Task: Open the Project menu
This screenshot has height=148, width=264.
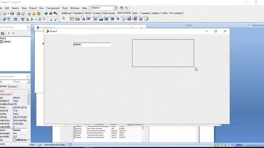Action: coord(33,8)
